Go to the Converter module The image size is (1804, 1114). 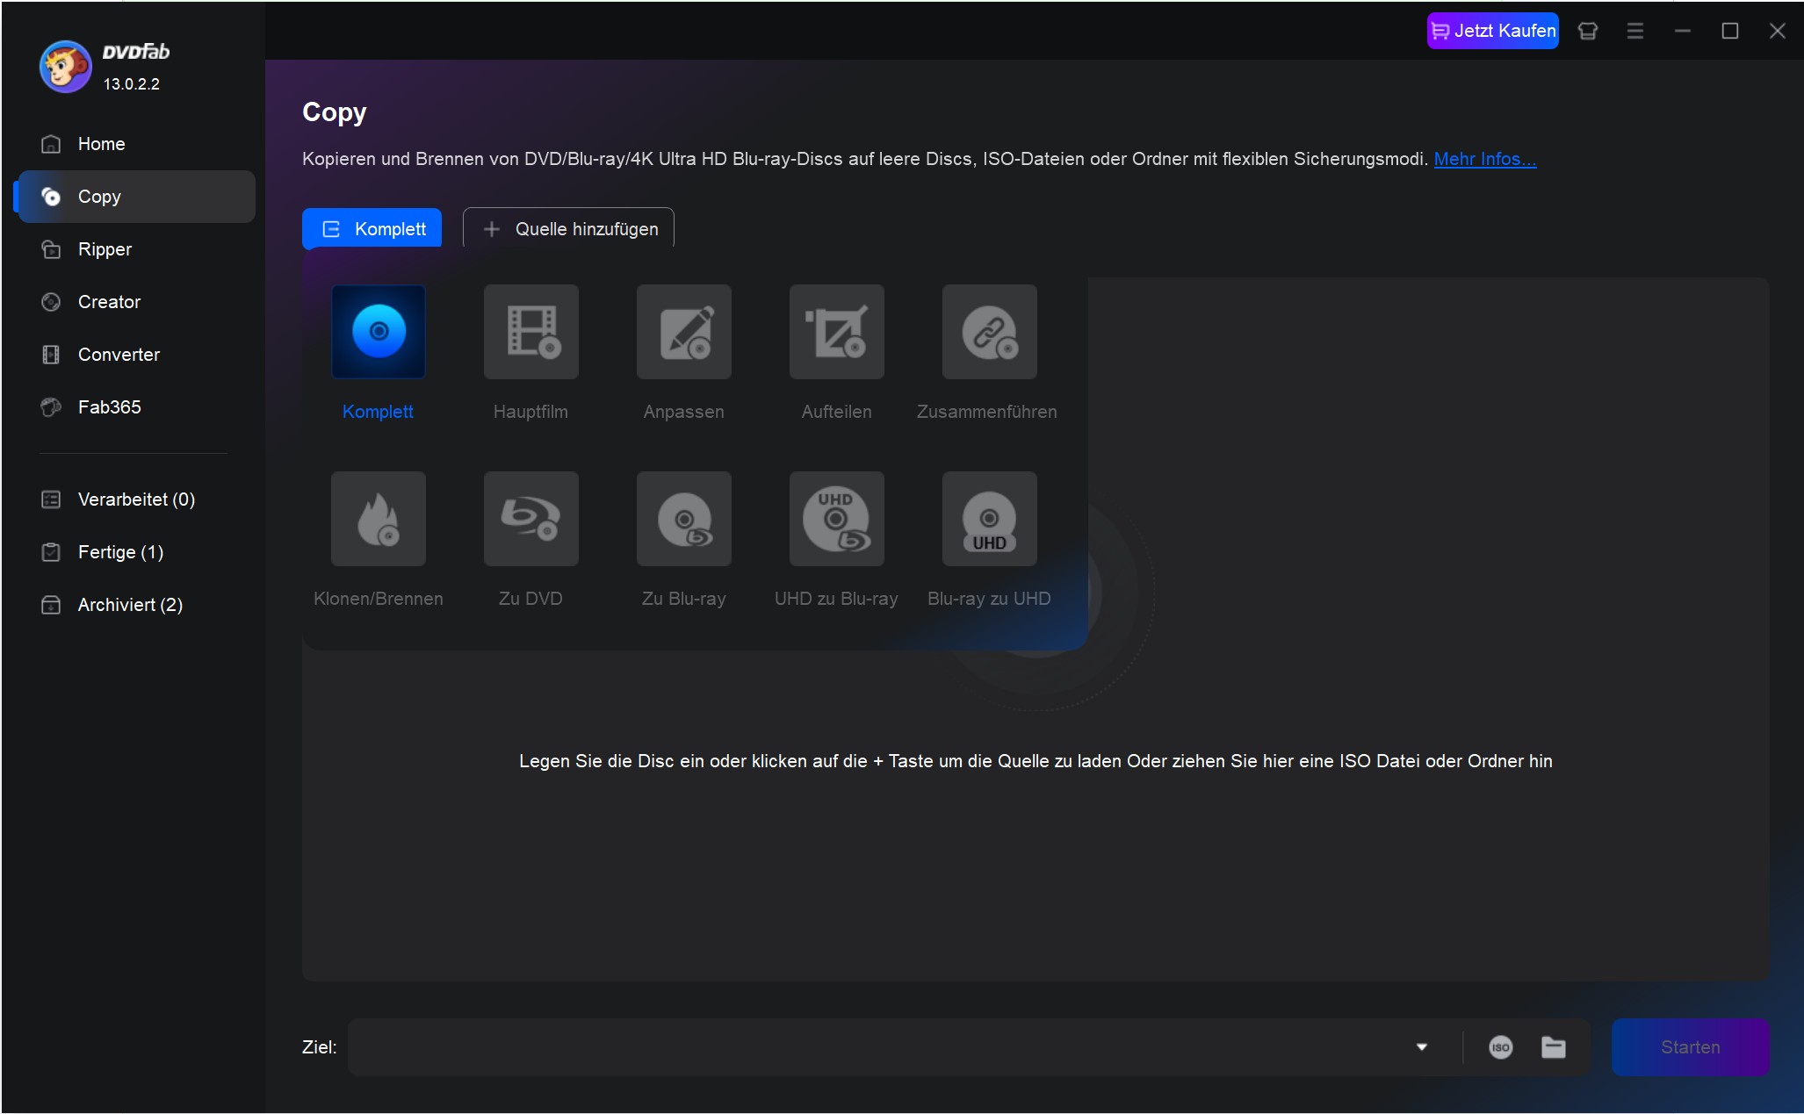point(136,355)
